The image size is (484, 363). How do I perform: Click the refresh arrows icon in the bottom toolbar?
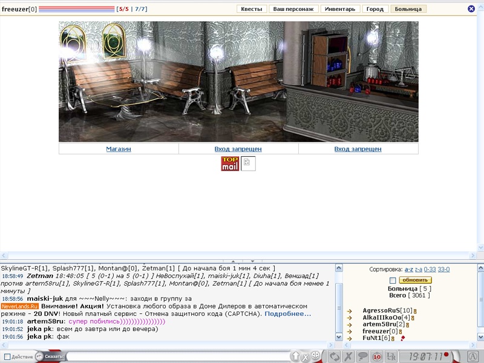334,356
